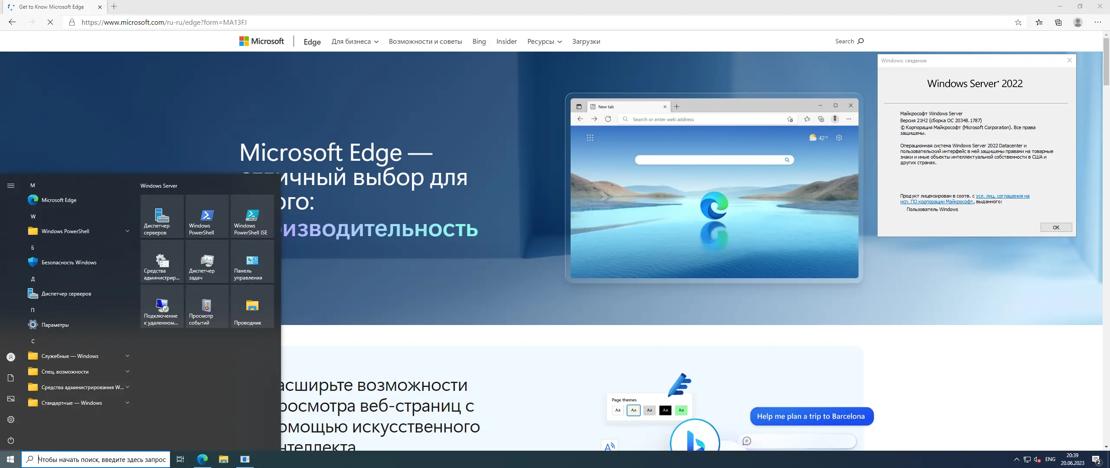
Task: Open the Insider navigation item
Action: click(506, 42)
